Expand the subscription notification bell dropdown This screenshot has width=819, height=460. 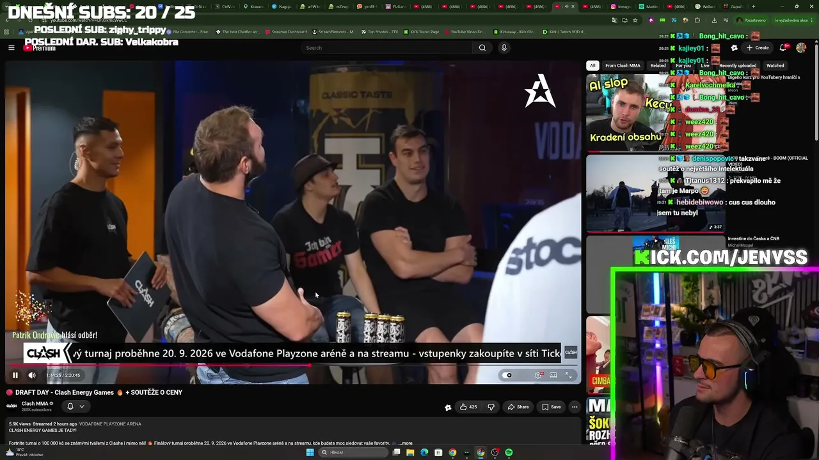click(75, 406)
